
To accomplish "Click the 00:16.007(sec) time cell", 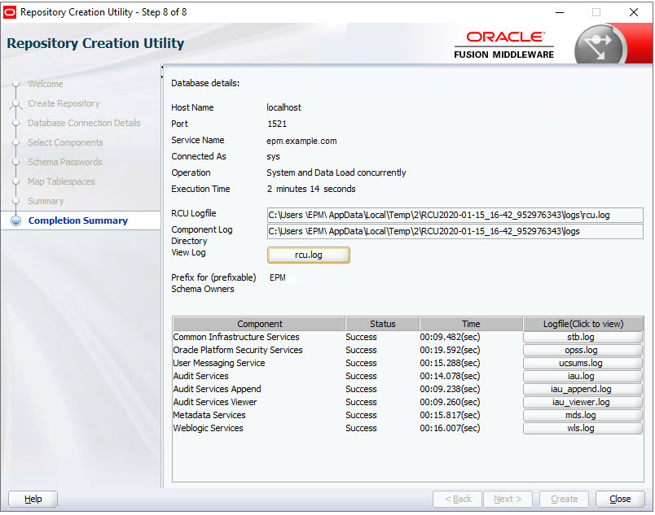I will 450,428.
